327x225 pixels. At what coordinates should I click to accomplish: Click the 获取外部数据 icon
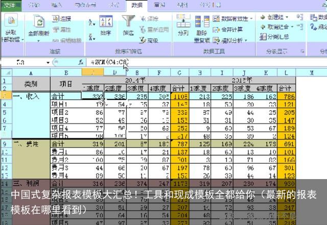pyautogui.click(x=11, y=20)
